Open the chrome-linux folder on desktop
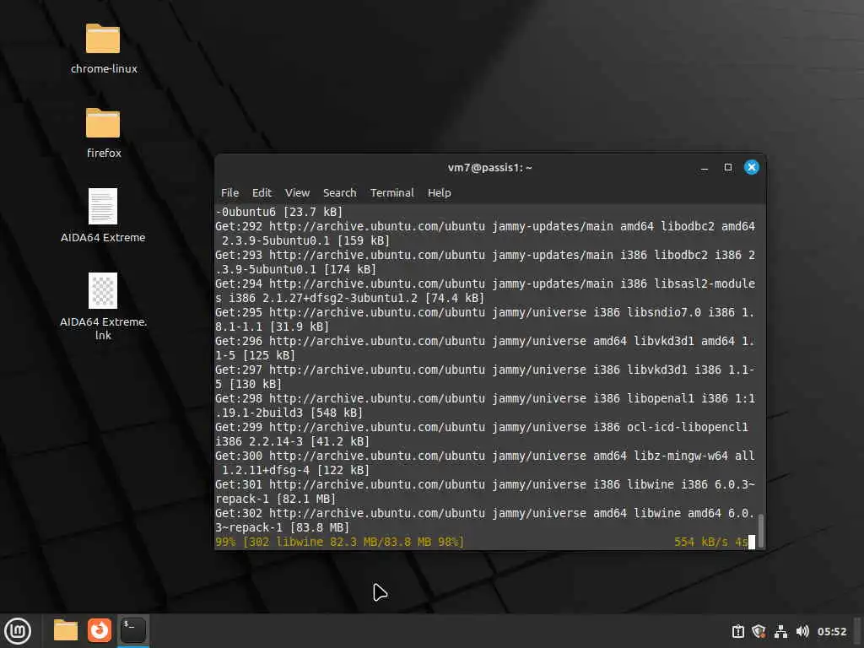Image resolution: width=864 pixels, height=648 pixels. [x=103, y=39]
